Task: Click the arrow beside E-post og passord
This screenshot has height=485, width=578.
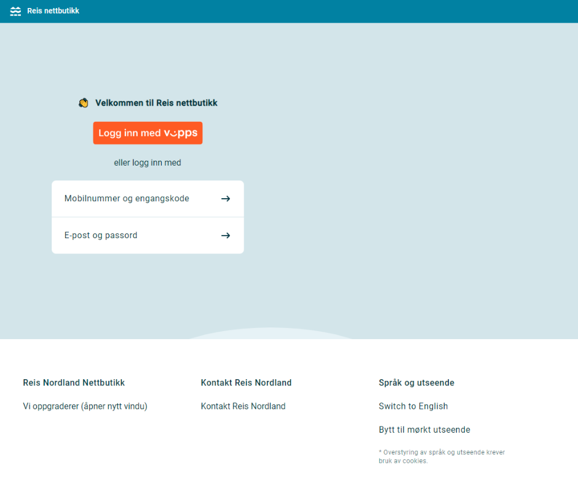Action: [226, 236]
